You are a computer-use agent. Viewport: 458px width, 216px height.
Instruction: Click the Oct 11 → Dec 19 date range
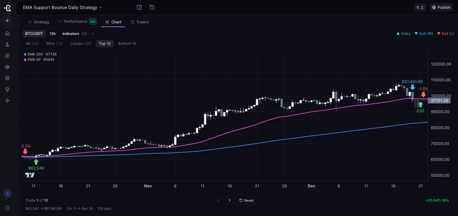click(79, 209)
